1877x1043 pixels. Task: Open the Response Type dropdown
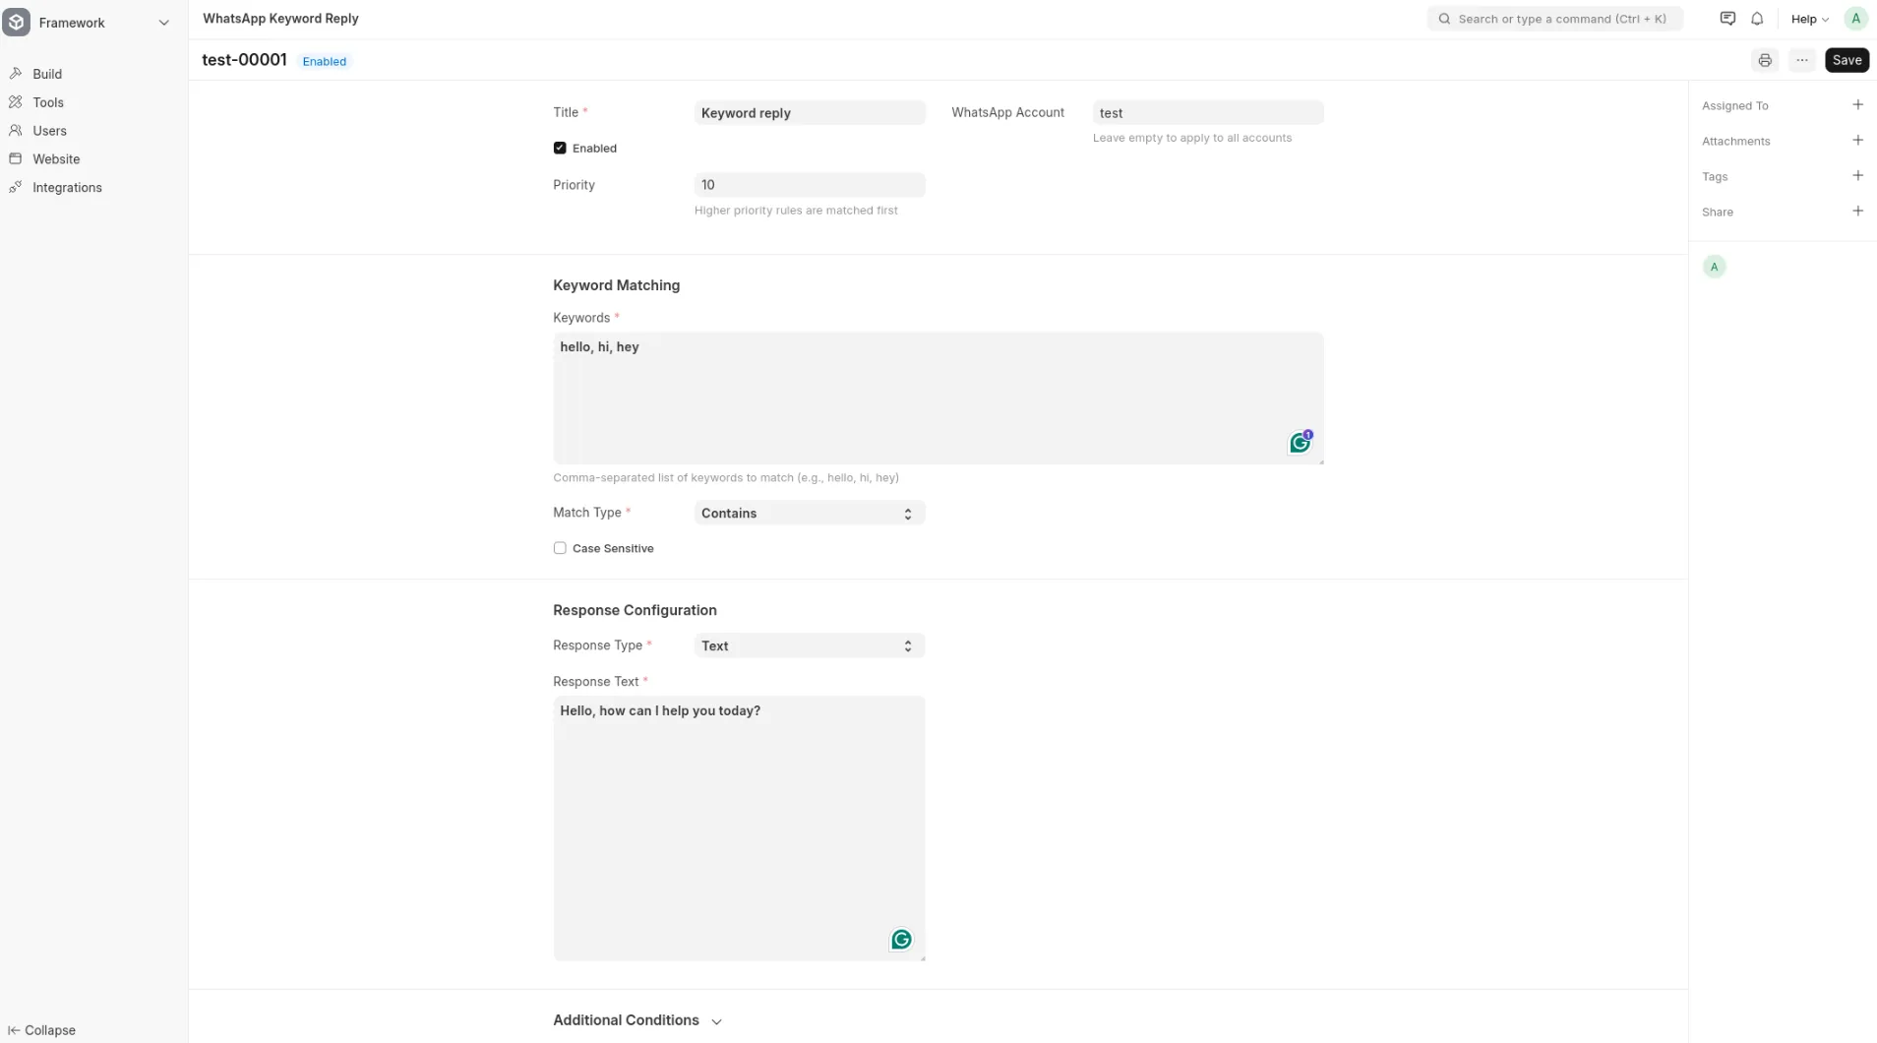809,645
